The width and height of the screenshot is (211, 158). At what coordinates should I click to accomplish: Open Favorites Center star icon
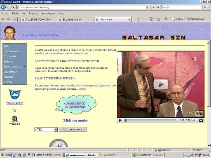[2, 19]
